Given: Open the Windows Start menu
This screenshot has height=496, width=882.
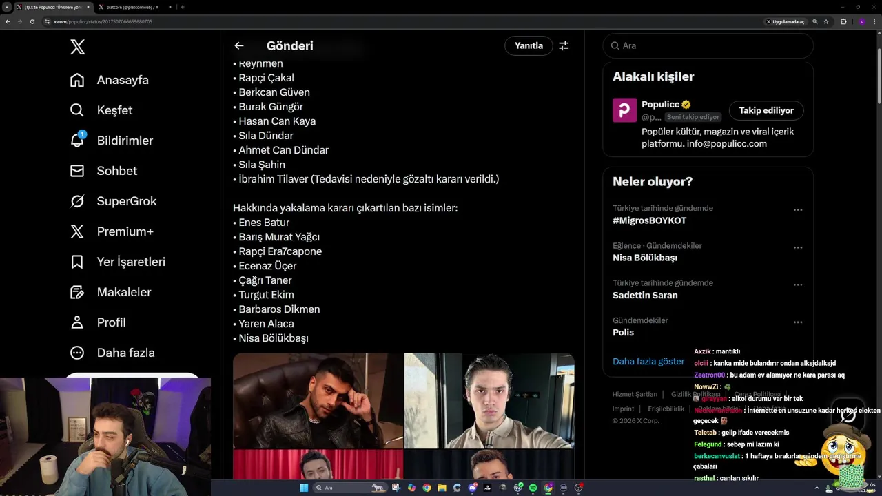Looking at the screenshot, I should 304,488.
